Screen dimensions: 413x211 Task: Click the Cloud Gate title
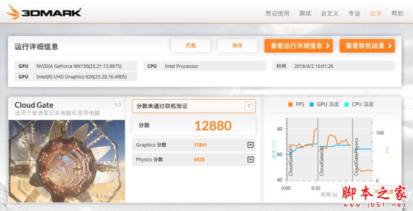click(x=34, y=105)
